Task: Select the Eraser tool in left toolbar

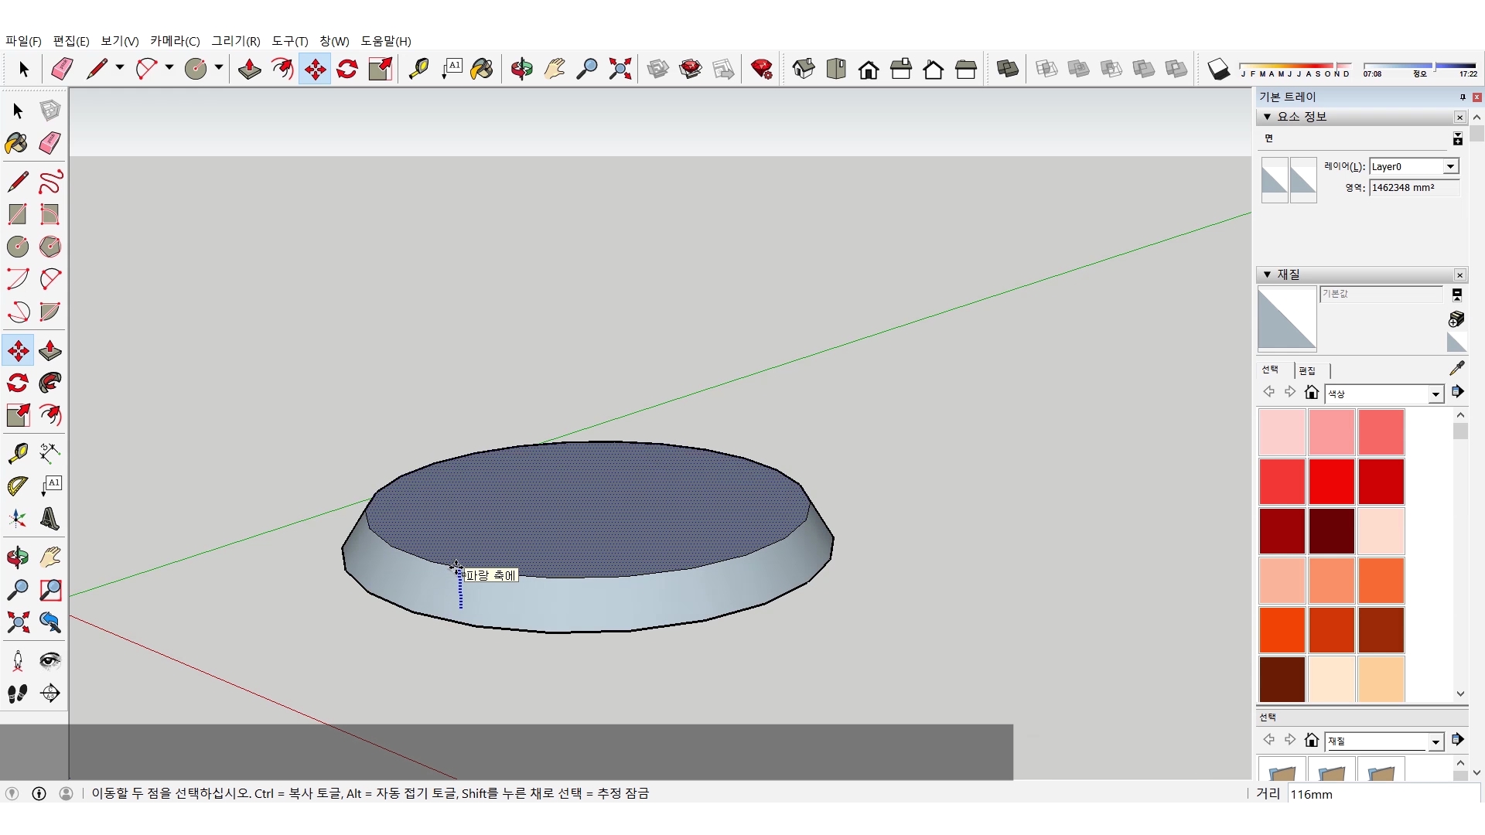Action: pyautogui.click(x=50, y=143)
